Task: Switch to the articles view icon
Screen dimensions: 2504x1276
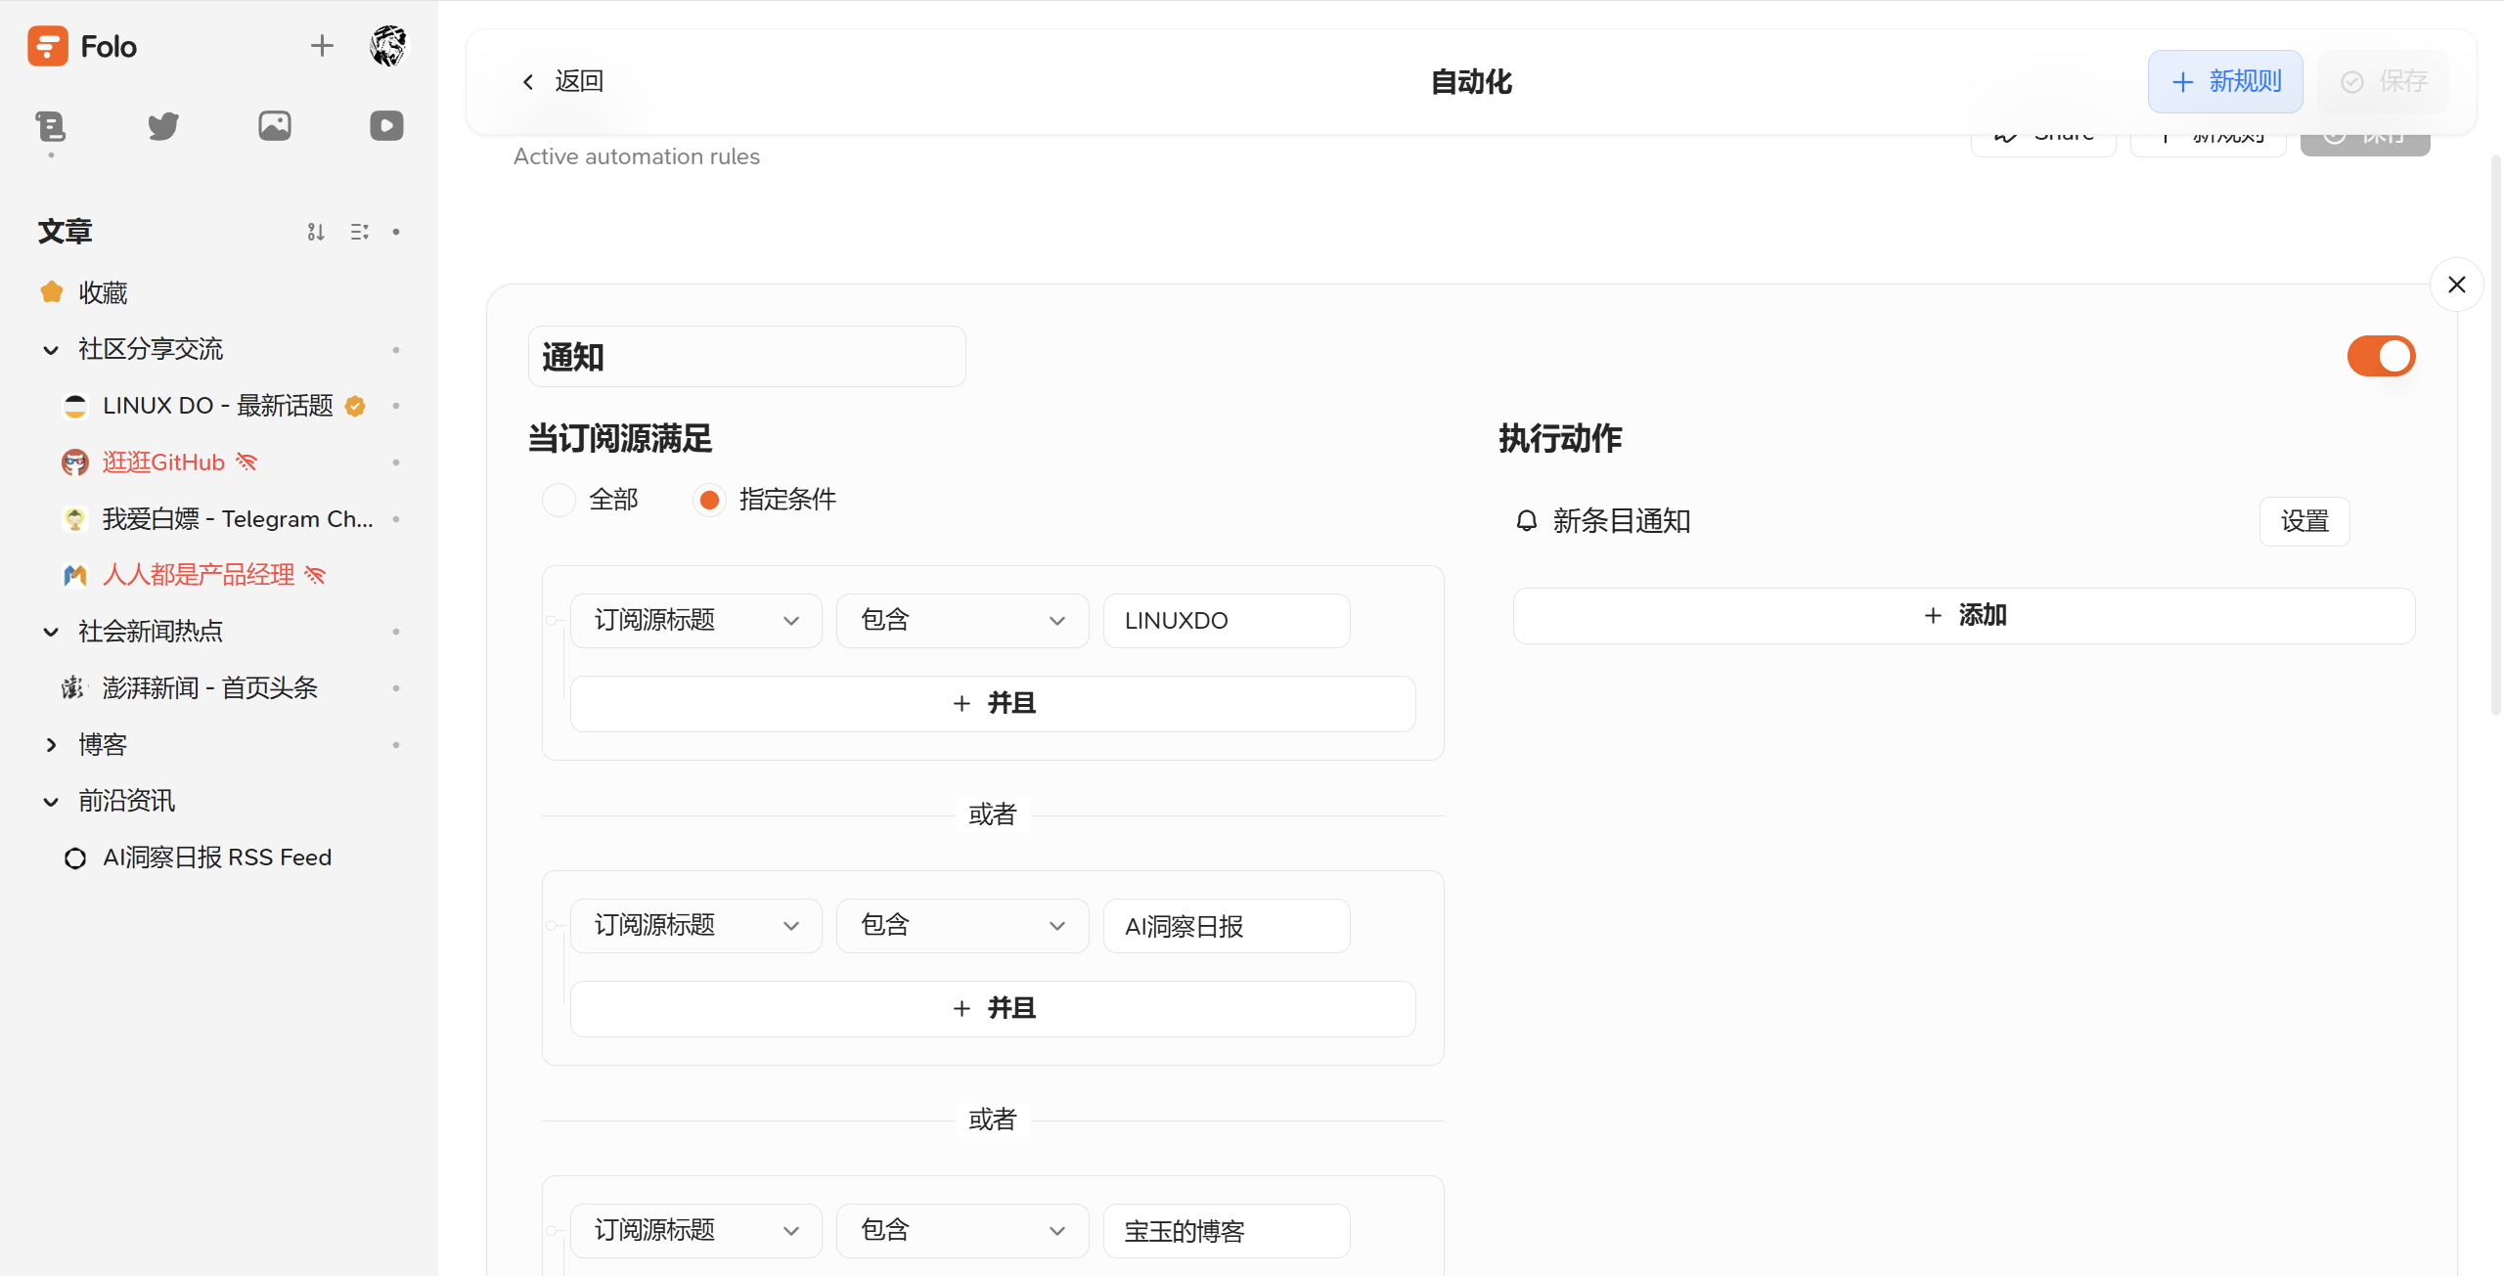Action: [x=51, y=126]
